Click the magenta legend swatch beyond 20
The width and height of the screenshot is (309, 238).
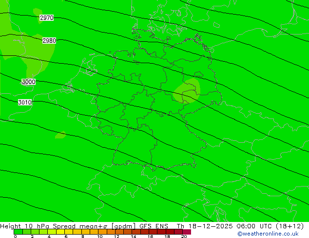pyautogui.click(x=187, y=232)
